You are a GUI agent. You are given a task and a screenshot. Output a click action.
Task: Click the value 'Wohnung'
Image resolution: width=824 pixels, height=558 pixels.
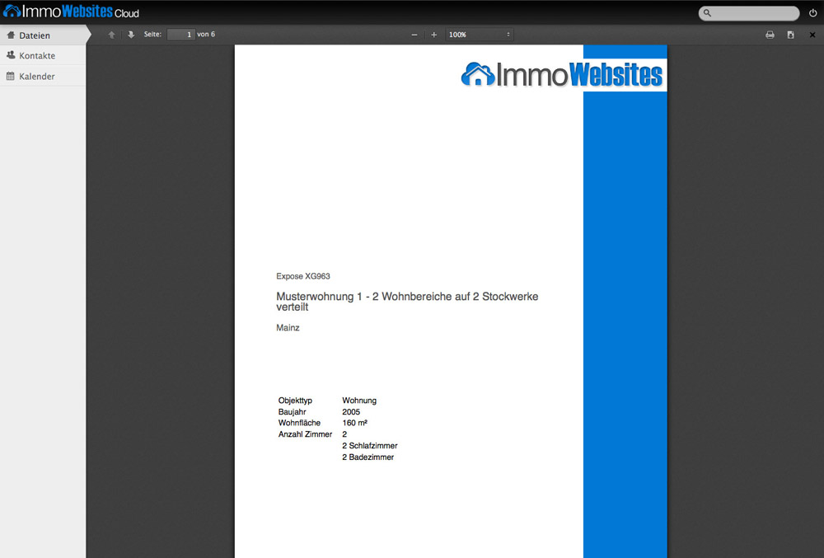pyautogui.click(x=359, y=401)
